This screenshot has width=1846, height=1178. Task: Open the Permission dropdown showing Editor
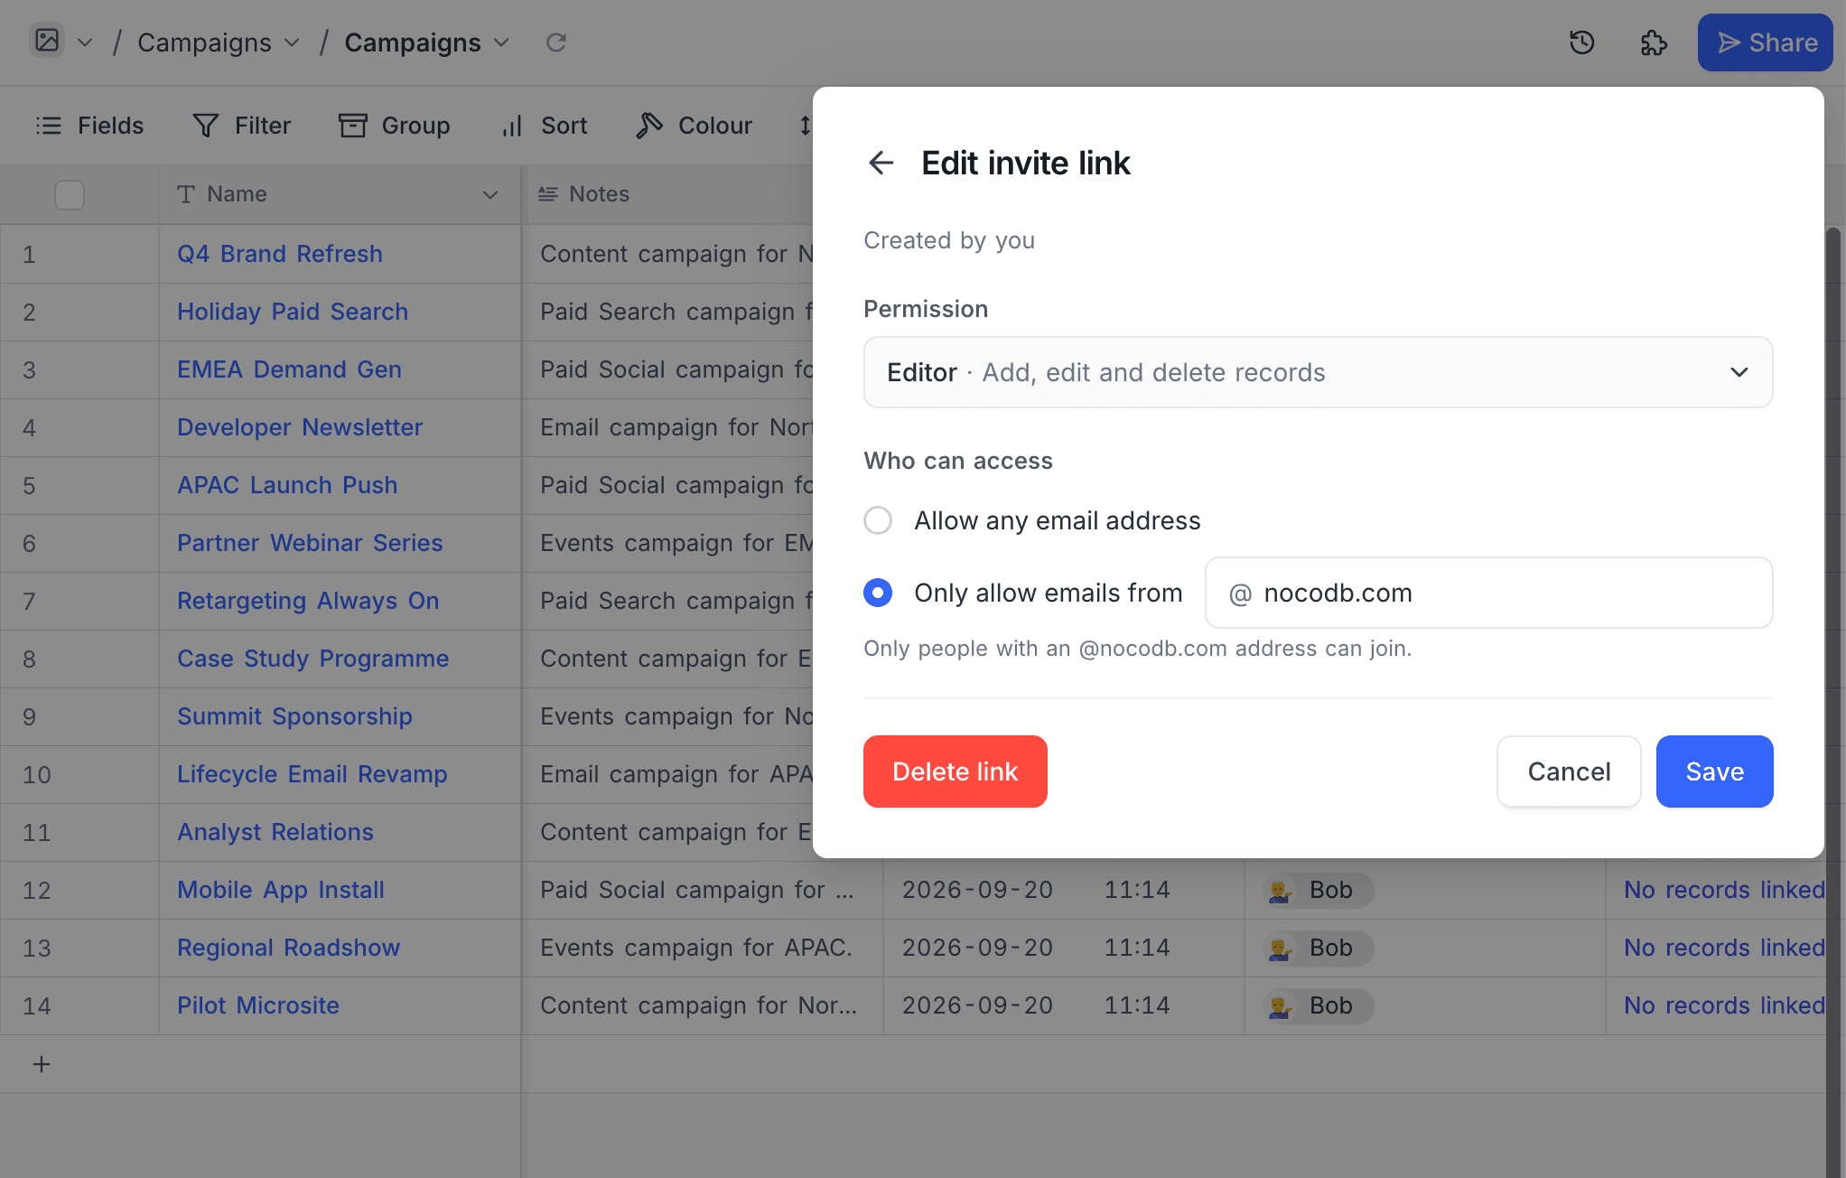(1318, 372)
